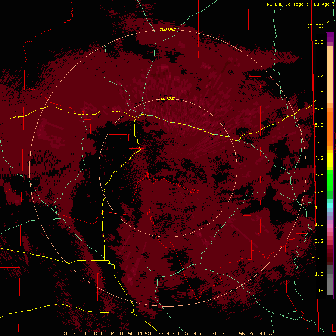Click the 8.2 legend value
336x336 pixels.
(x=319, y=75)
